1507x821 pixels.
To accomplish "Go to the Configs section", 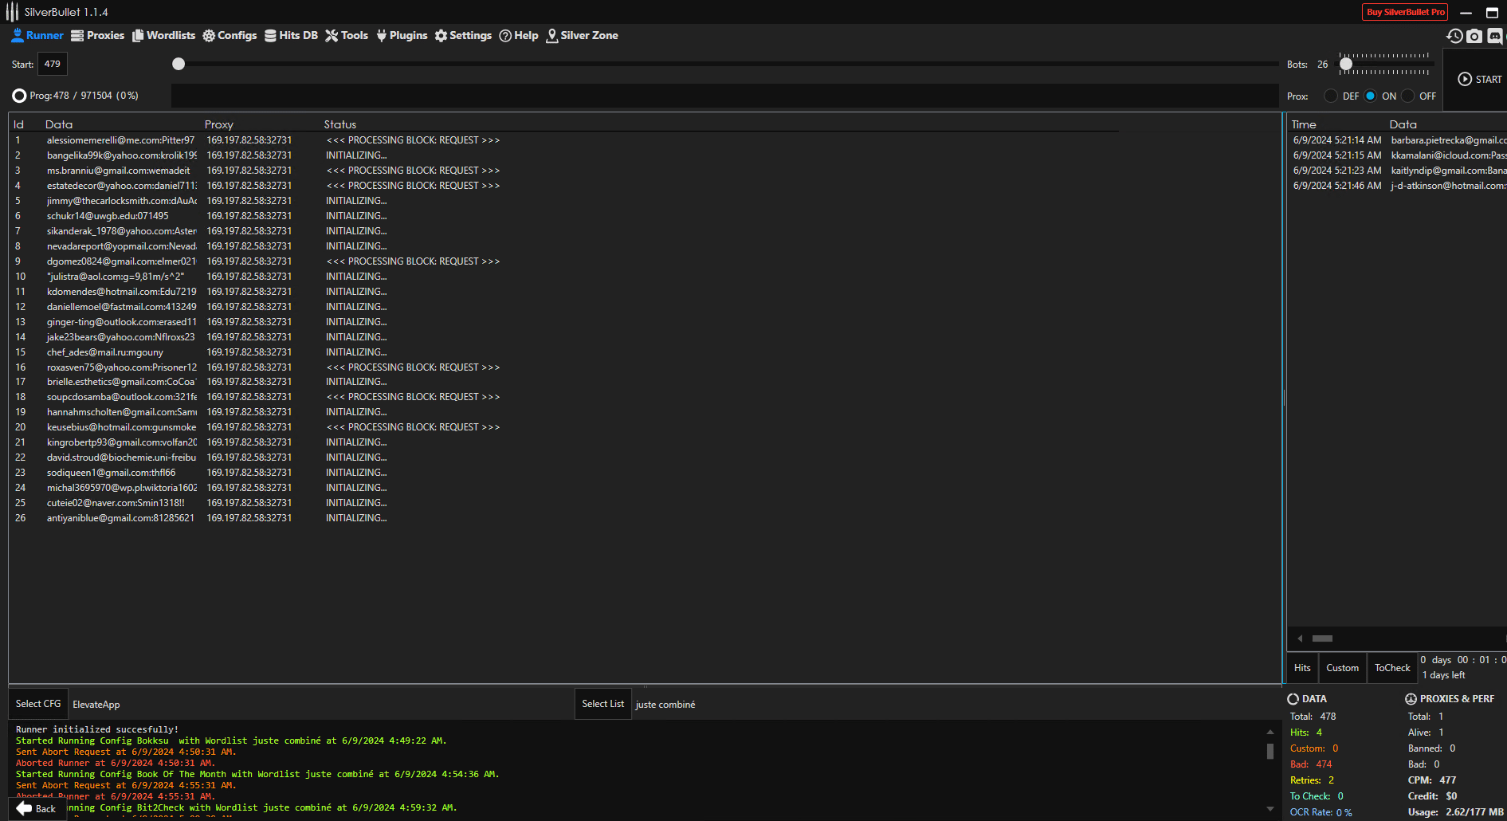I will [230, 35].
